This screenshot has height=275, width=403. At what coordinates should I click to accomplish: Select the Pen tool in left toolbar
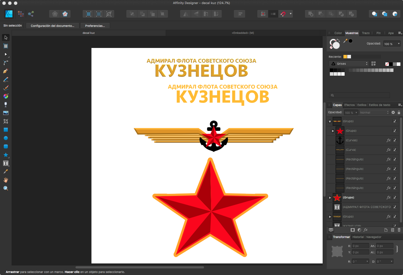[x=5, y=71]
